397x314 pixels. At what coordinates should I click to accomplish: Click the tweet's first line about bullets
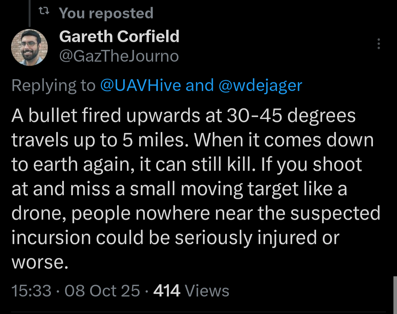click(x=184, y=116)
